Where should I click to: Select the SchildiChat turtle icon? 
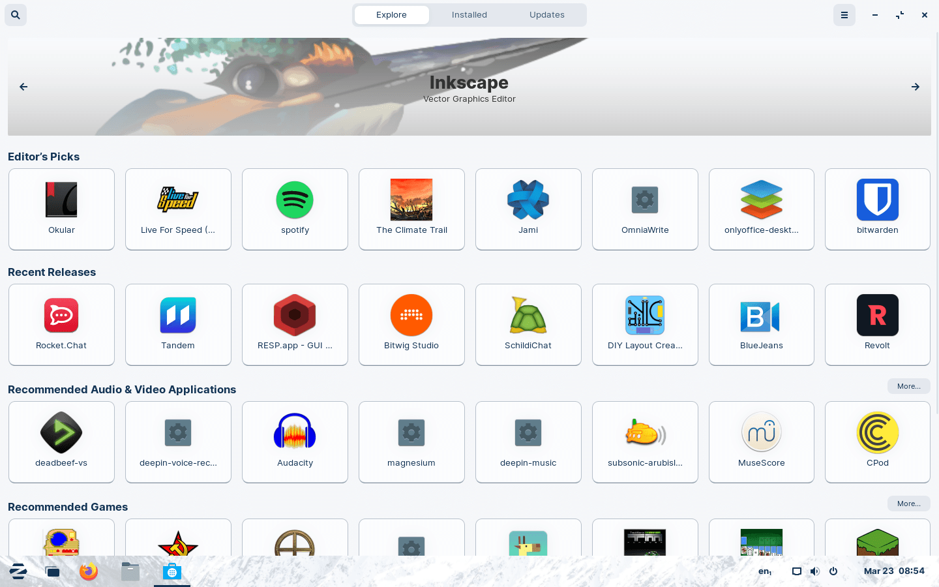tap(528, 316)
